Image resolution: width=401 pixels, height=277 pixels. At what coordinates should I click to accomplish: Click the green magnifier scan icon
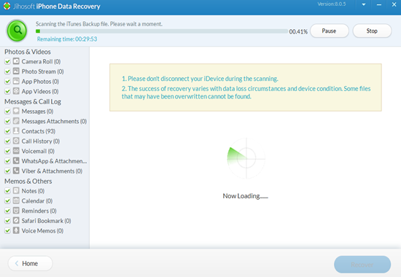coord(17,31)
